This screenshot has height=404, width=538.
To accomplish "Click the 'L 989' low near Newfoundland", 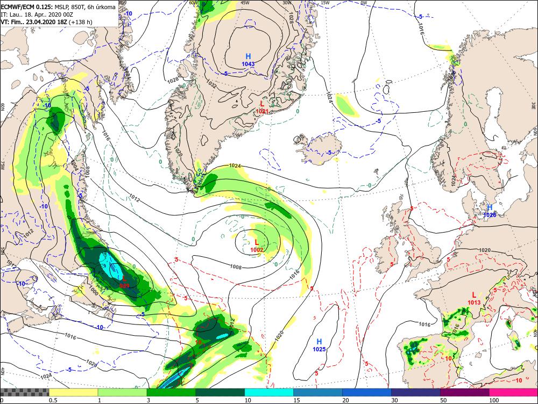I will 124,282.
